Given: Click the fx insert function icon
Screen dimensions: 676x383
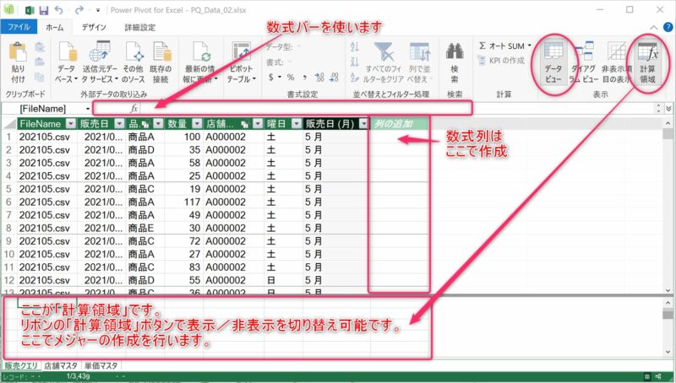Looking at the screenshot, I should tap(134, 109).
